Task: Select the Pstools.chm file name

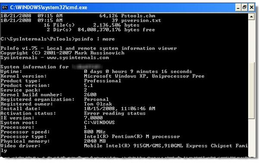Action: tap(138, 16)
